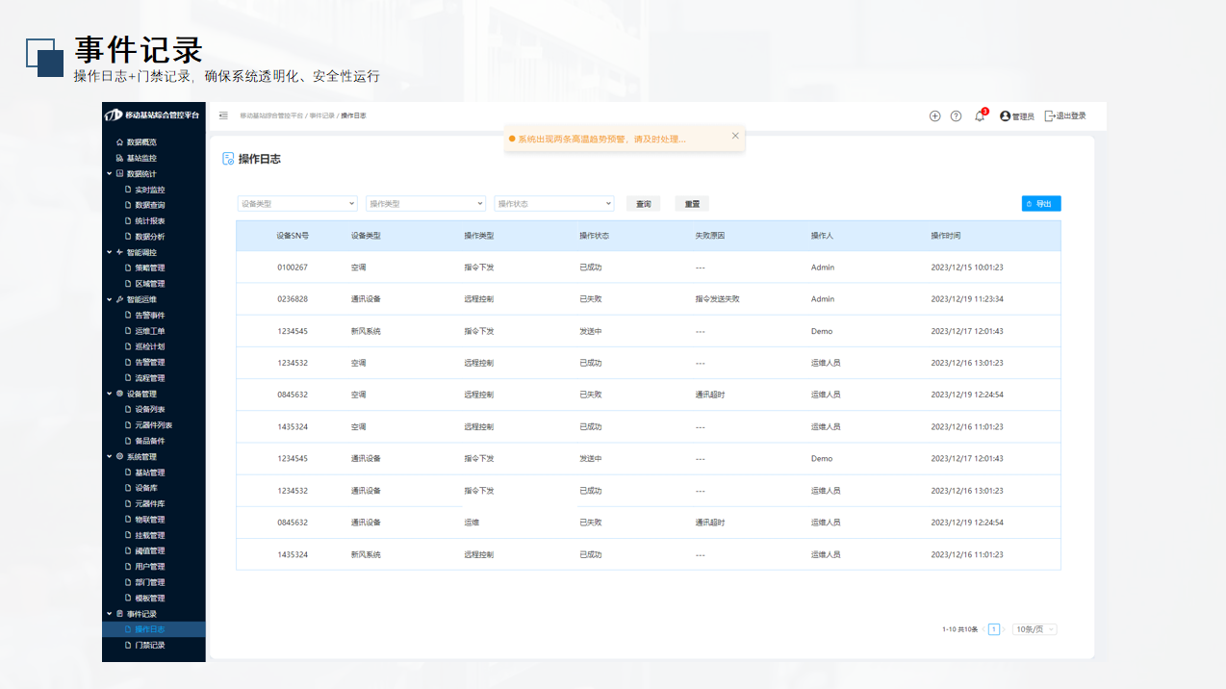Open the help question mark icon

click(956, 115)
